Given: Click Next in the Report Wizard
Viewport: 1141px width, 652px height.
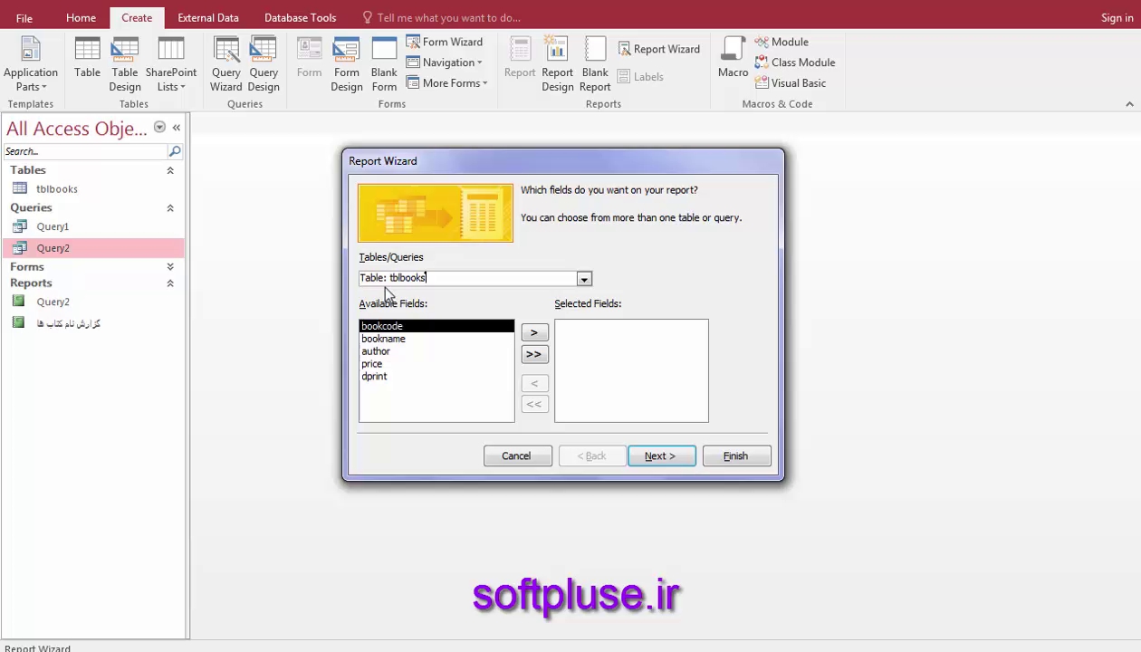Looking at the screenshot, I should coord(661,456).
